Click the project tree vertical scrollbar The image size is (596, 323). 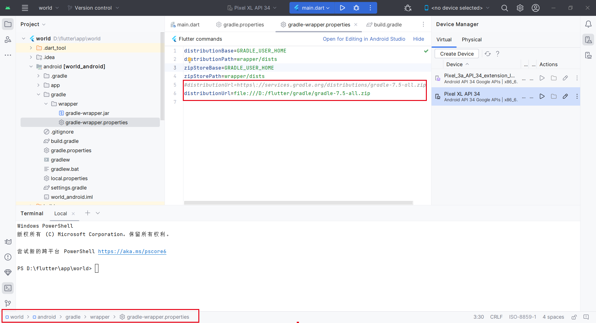point(162,76)
